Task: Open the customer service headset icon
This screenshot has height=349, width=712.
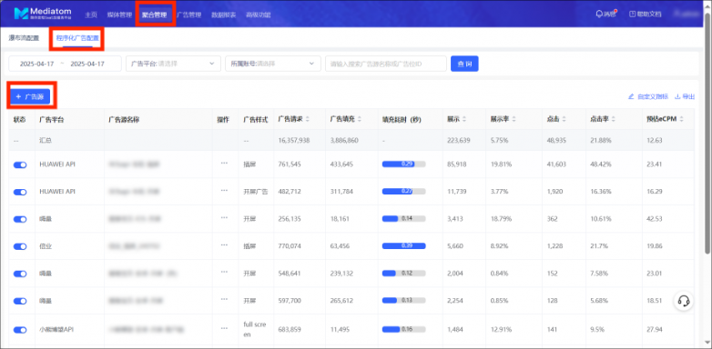Action: 684,301
